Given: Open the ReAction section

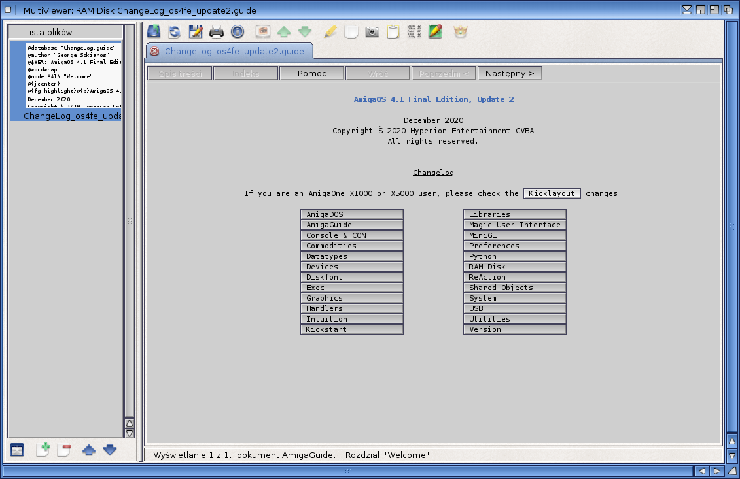Looking at the screenshot, I should tap(514, 277).
